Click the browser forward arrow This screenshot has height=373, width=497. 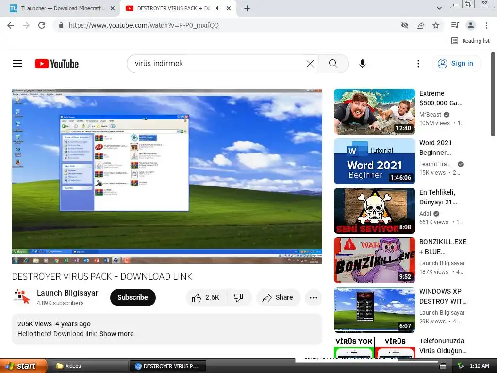tap(26, 25)
